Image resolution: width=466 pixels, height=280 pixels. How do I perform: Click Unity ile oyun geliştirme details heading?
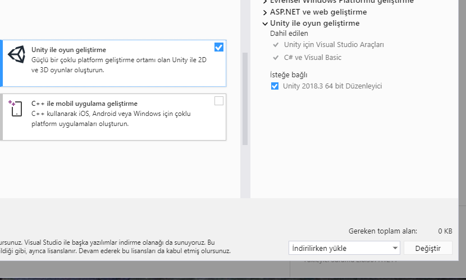(x=315, y=23)
